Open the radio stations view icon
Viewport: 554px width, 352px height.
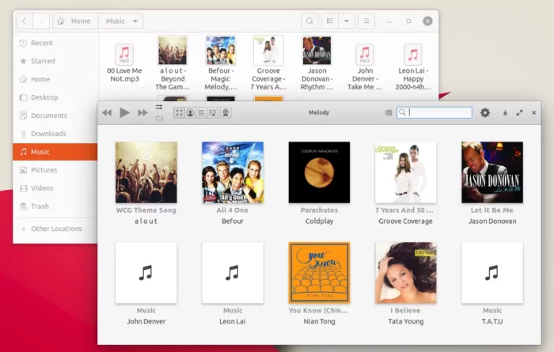[226, 112]
